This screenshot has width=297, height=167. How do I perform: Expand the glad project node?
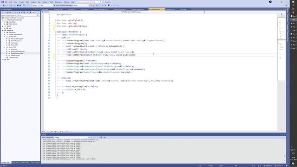[x=3, y=59]
